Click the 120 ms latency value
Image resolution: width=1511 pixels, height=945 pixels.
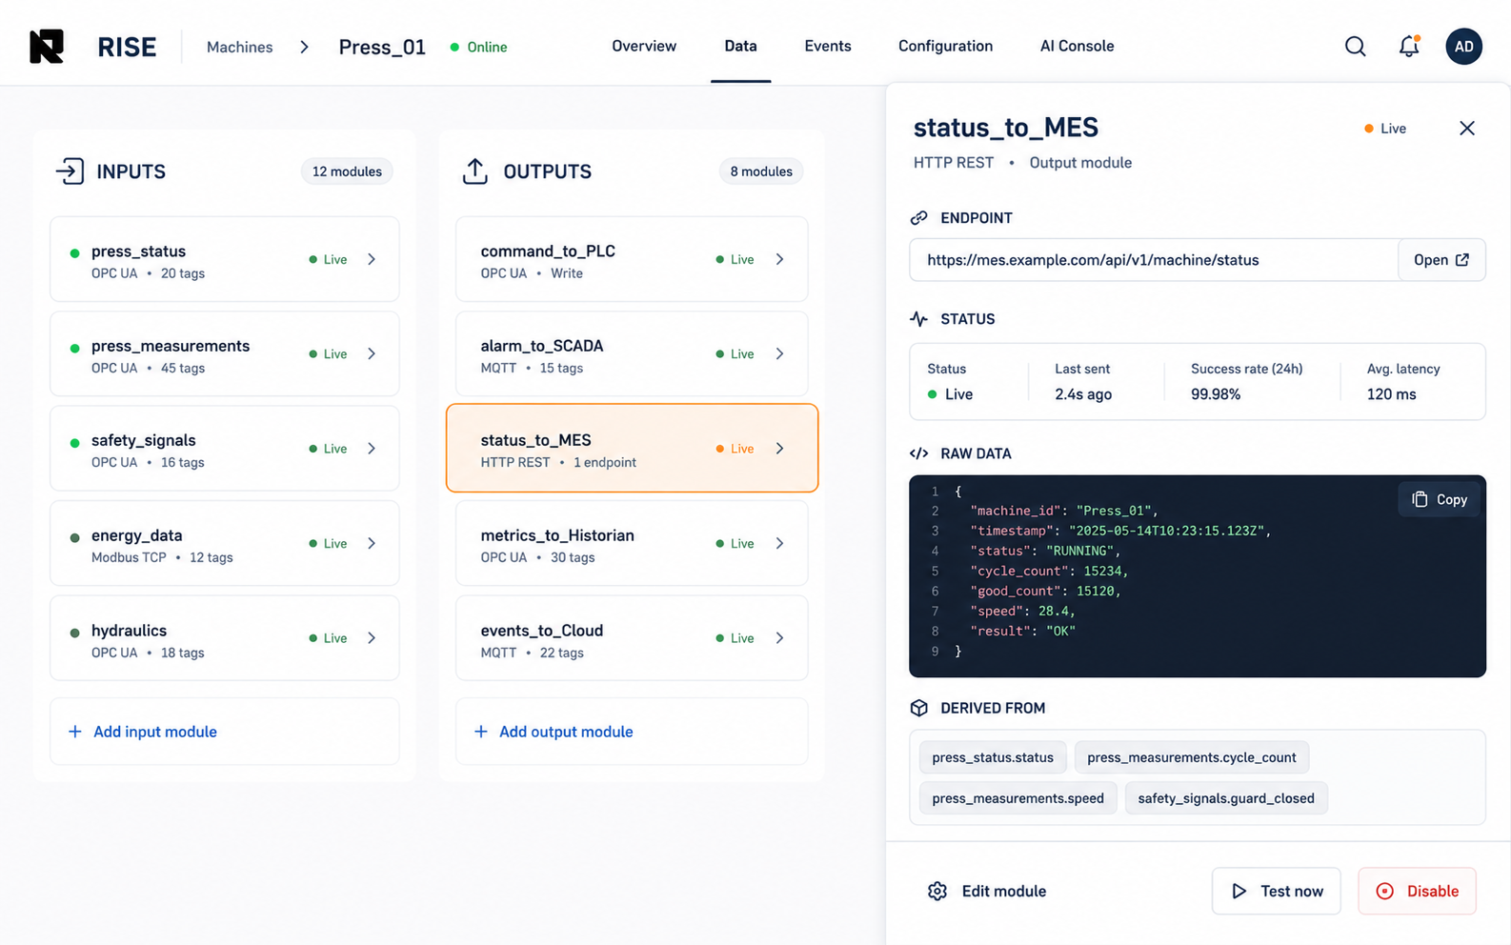pos(1391,394)
